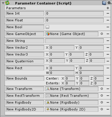This screenshot has height=117, width=112.
Task: Remove the New Transform parameter
Action: pos(108,89)
